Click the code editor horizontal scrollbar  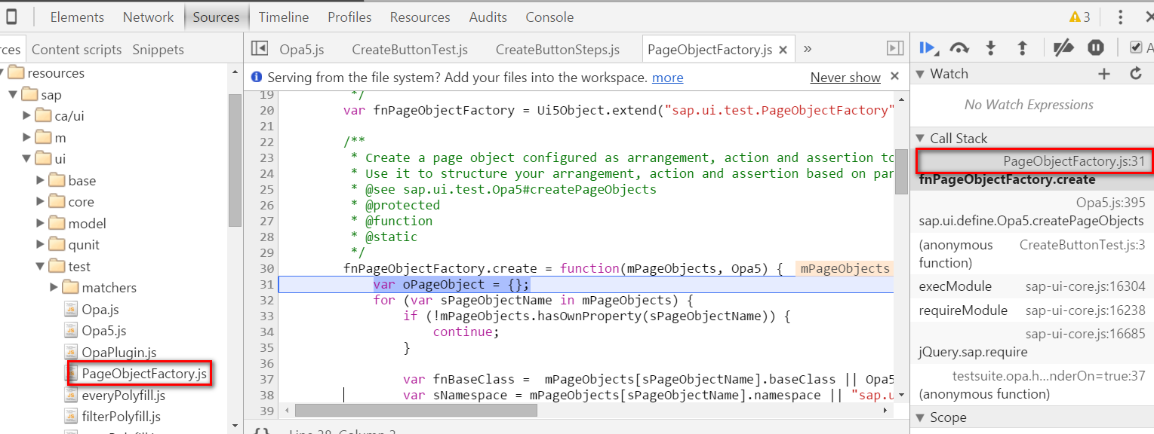click(x=416, y=411)
